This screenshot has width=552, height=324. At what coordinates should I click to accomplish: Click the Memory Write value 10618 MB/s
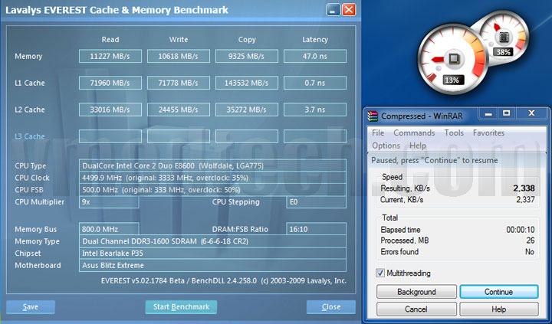coord(179,56)
